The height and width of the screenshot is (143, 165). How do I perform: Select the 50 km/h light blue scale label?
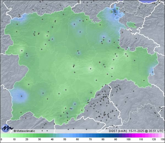[65, 139]
